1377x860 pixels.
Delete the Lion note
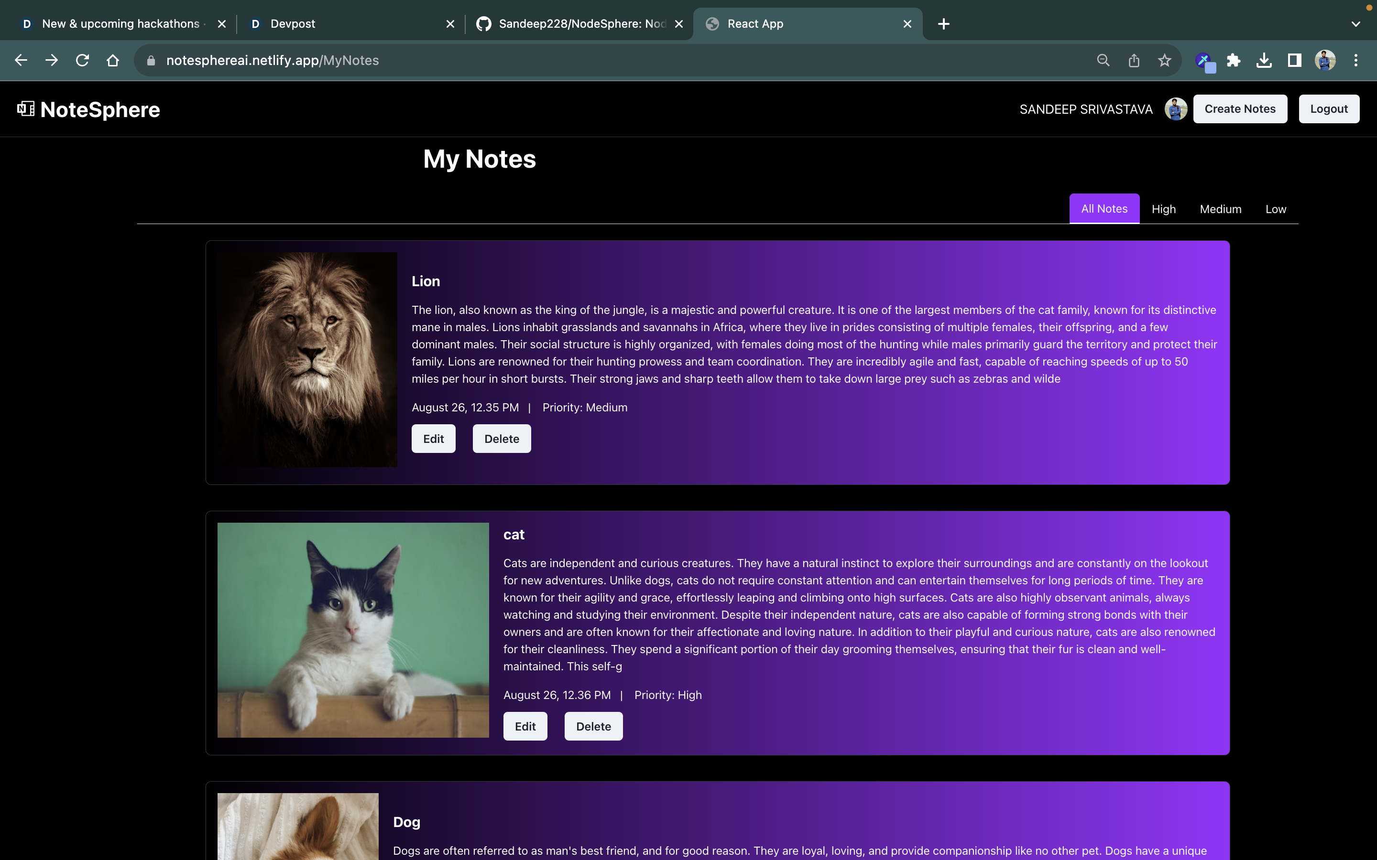tap(501, 439)
